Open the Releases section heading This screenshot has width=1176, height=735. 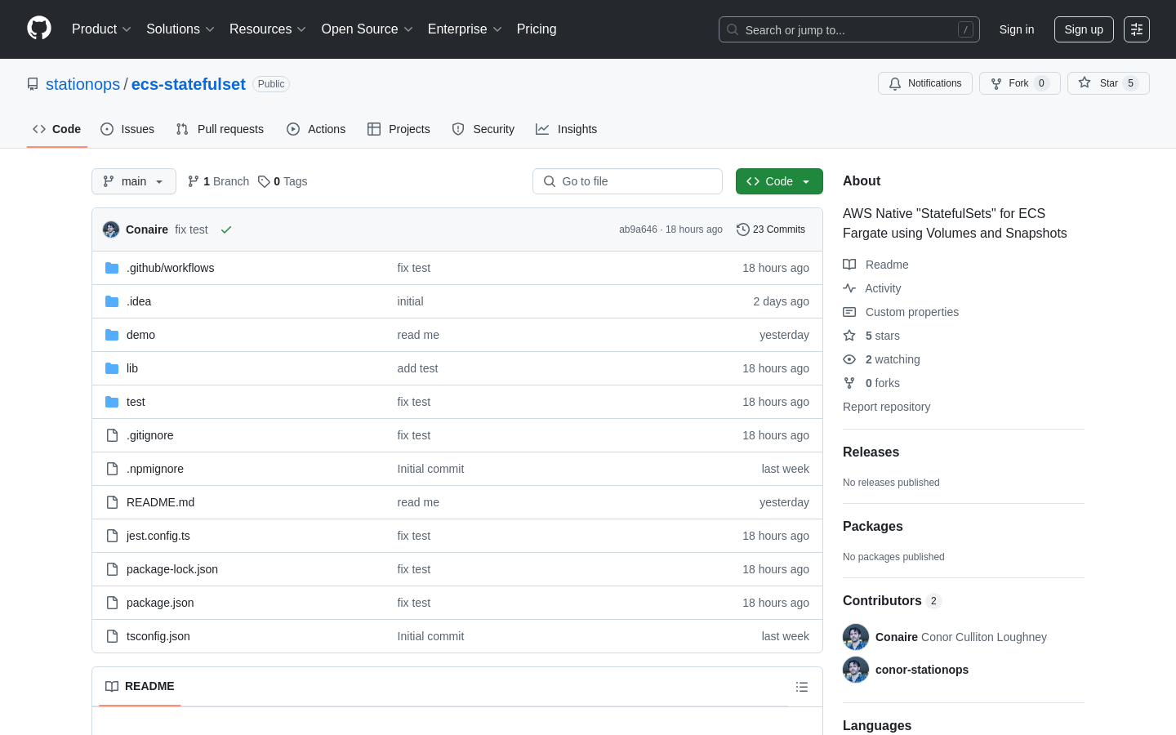click(871, 452)
